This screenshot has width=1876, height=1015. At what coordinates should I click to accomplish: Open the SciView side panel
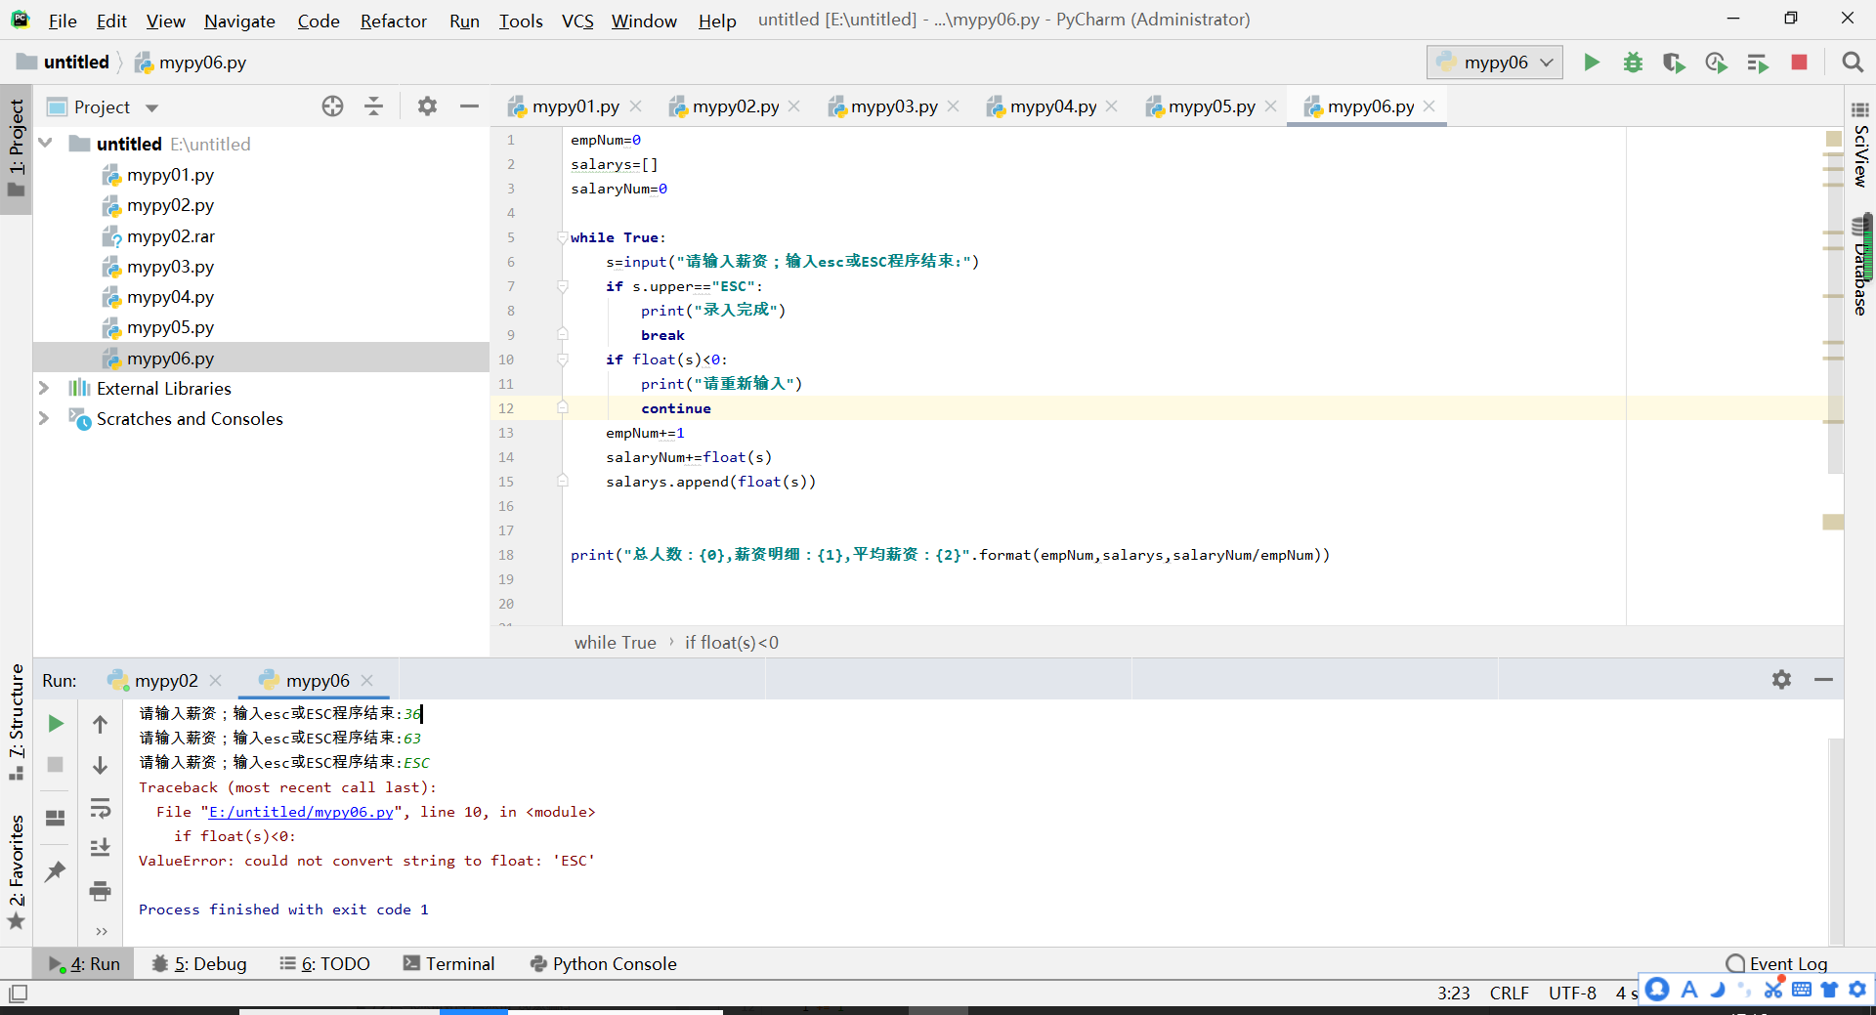1860,145
